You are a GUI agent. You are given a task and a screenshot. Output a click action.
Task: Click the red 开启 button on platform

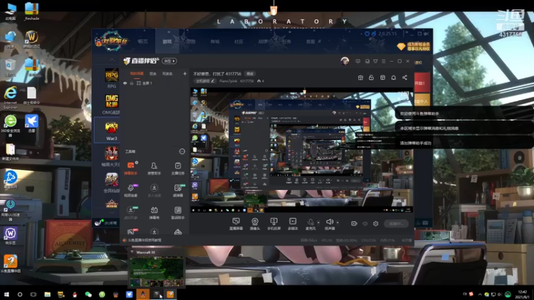(422, 83)
